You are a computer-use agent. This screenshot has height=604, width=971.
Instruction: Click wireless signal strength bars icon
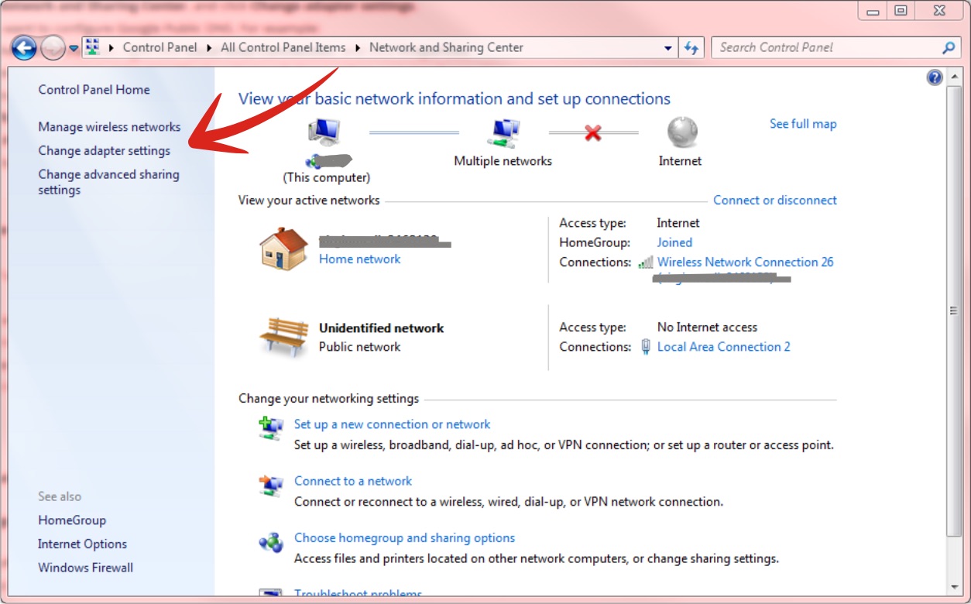pyautogui.click(x=646, y=263)
